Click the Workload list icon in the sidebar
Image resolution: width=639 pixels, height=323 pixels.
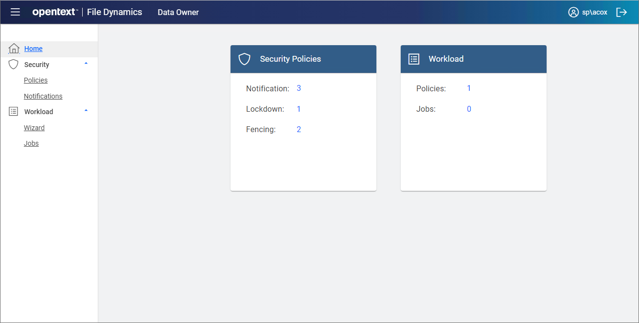point(13,111)
